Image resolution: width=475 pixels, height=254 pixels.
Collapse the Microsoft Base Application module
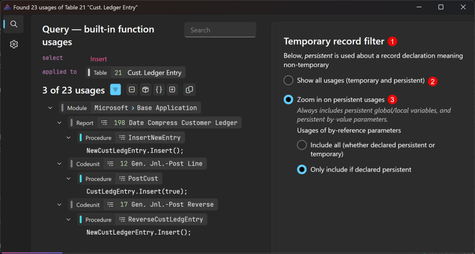[50, 108]
